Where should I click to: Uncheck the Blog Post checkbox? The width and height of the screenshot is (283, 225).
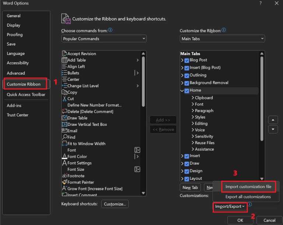coord(187,60)
